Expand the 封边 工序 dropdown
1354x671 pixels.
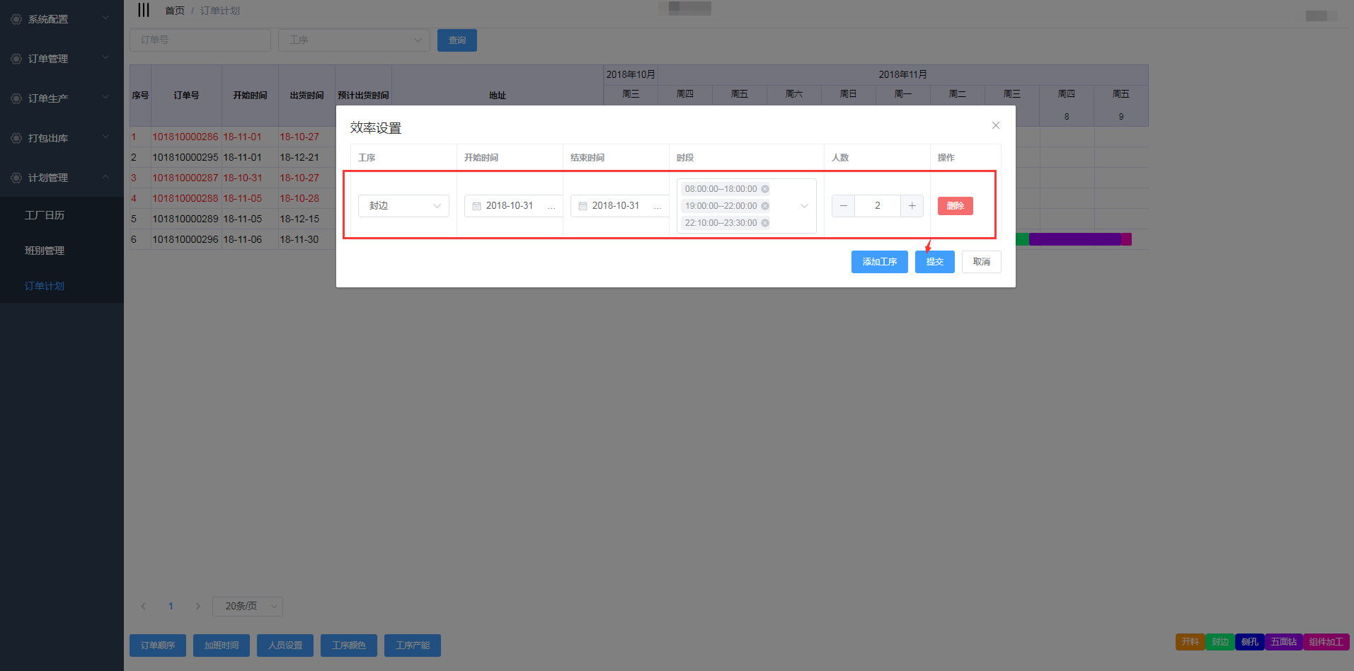(403, 206)
